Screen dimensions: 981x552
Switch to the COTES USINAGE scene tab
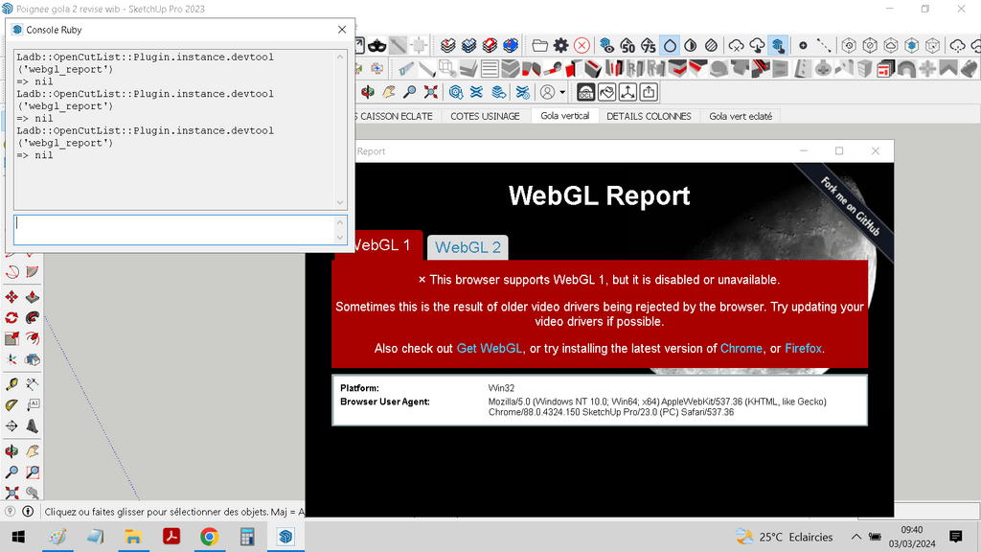(485, 116)
